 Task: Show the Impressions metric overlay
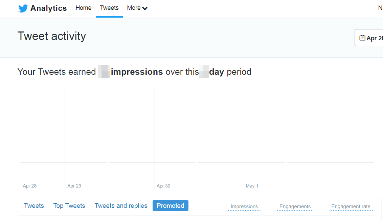coord(244,206)
